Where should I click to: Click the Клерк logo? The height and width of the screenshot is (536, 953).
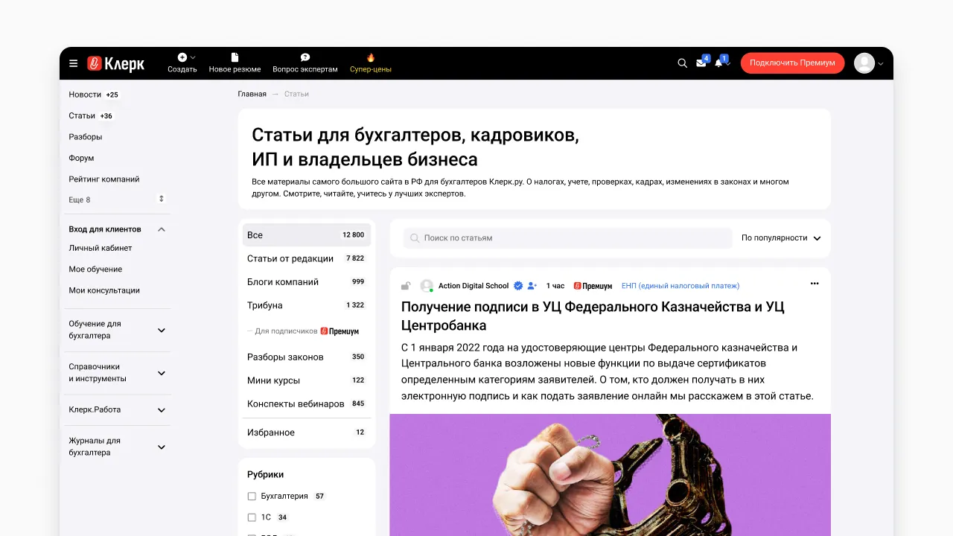115,64
